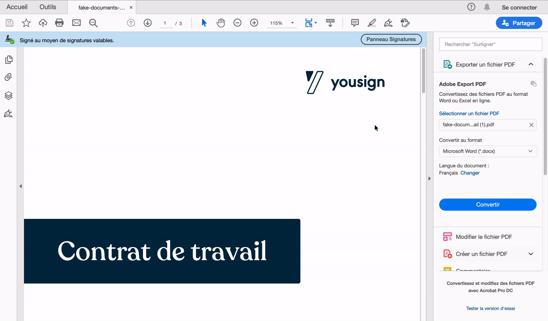Open the page thumbnails panel
This screenshot has width=548, height=321.
[9, 60]
